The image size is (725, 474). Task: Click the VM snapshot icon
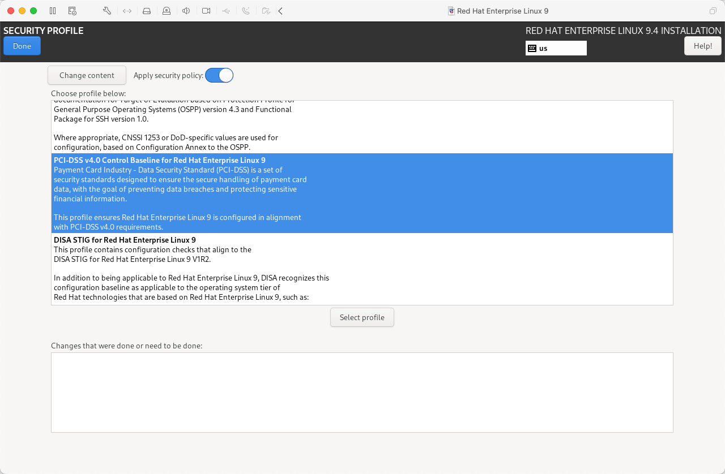coord(72,11)
